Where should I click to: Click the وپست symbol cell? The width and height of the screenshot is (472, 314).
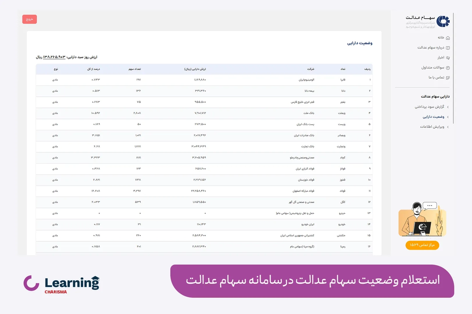click(x=342, y=124)
